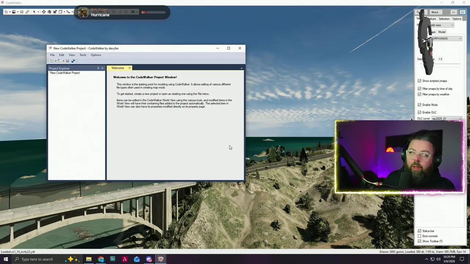Enable the Error console checkbox

click(x=419, y=236)
